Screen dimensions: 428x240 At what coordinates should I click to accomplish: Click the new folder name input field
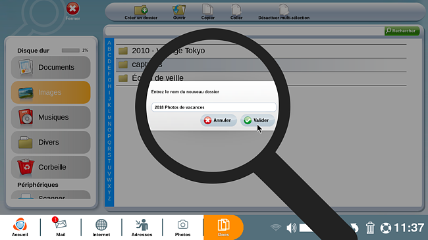click(214, 107)
